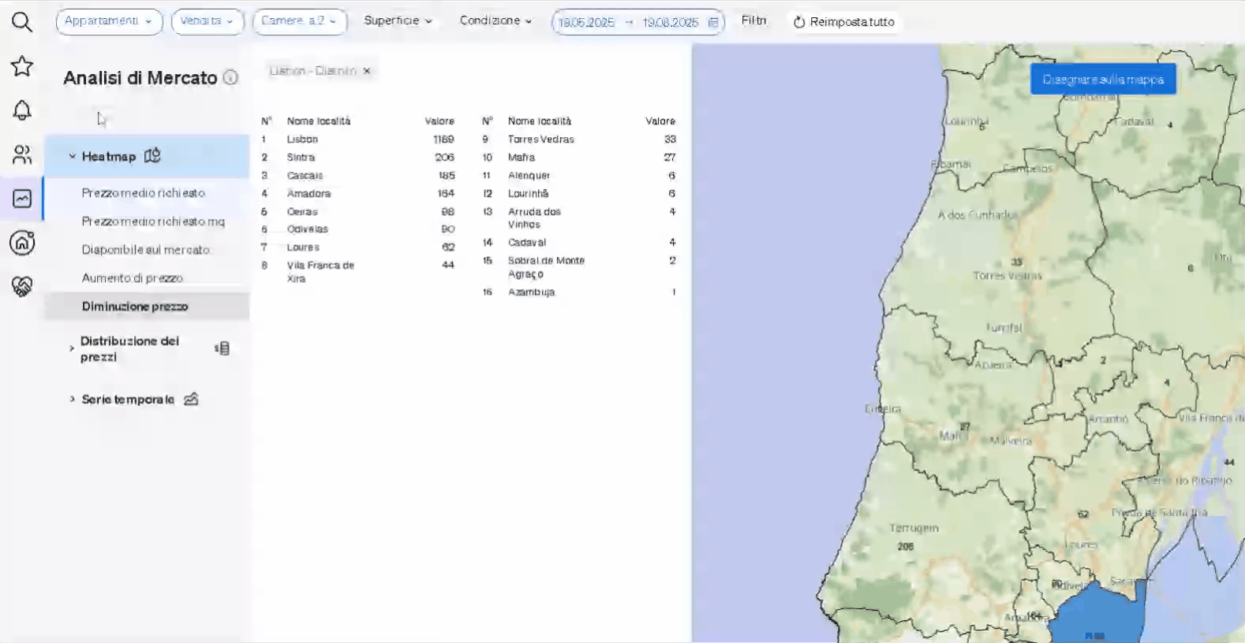Remove the Lisbon district filter chip
Image resolution: width=1245 pixels, height=643 pixels.
367,71
